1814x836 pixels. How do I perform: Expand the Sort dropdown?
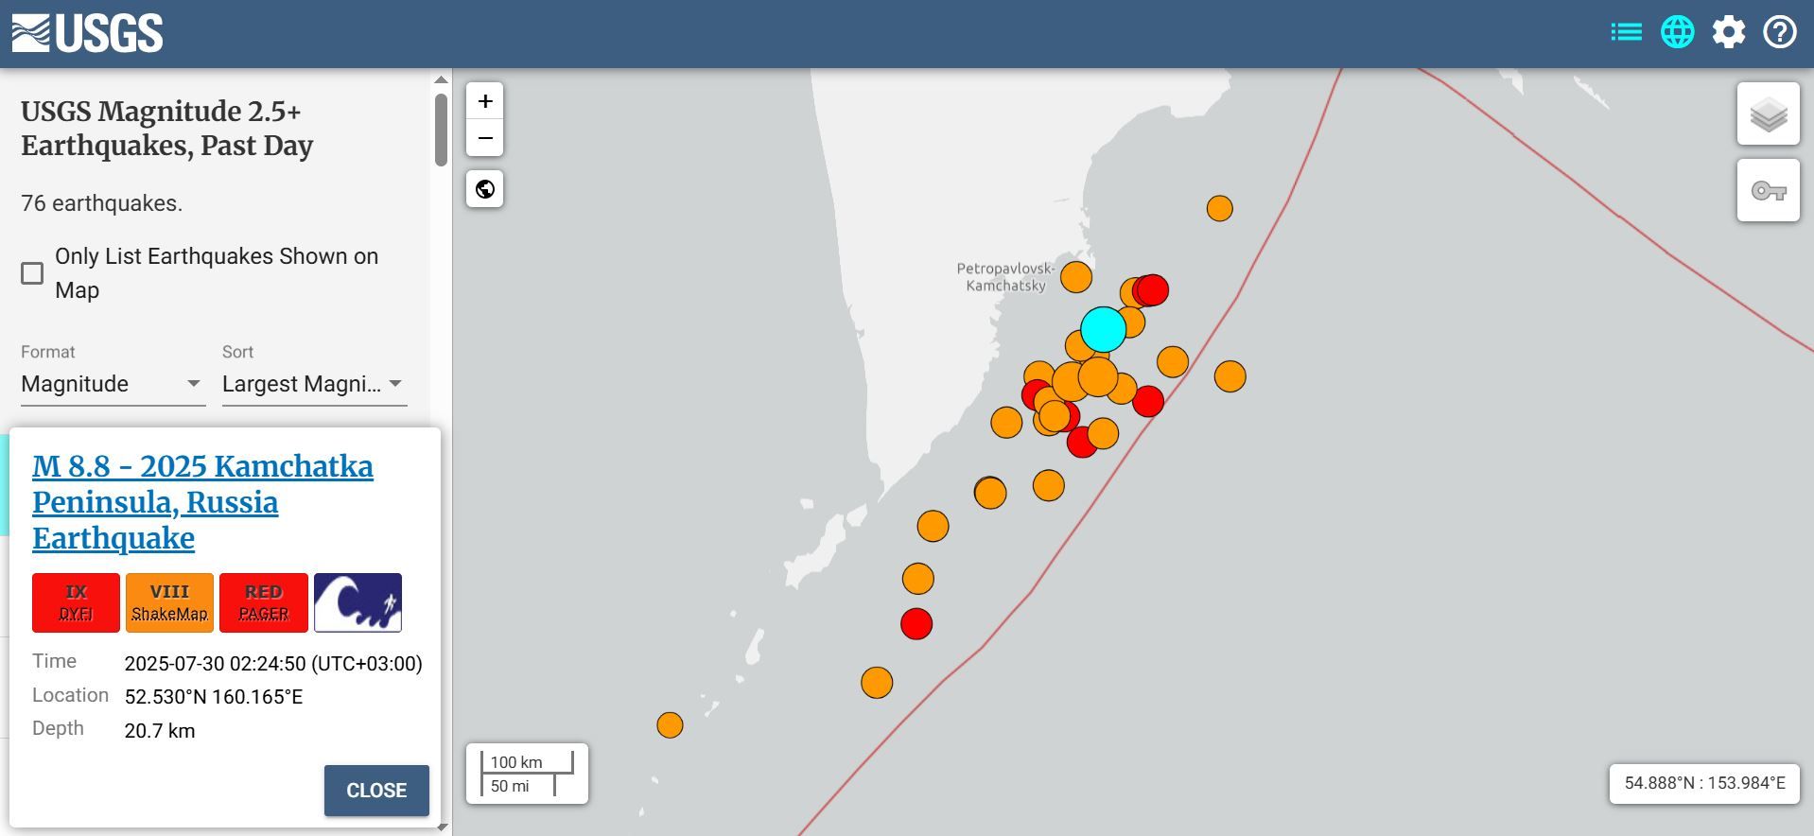[313, 384]
